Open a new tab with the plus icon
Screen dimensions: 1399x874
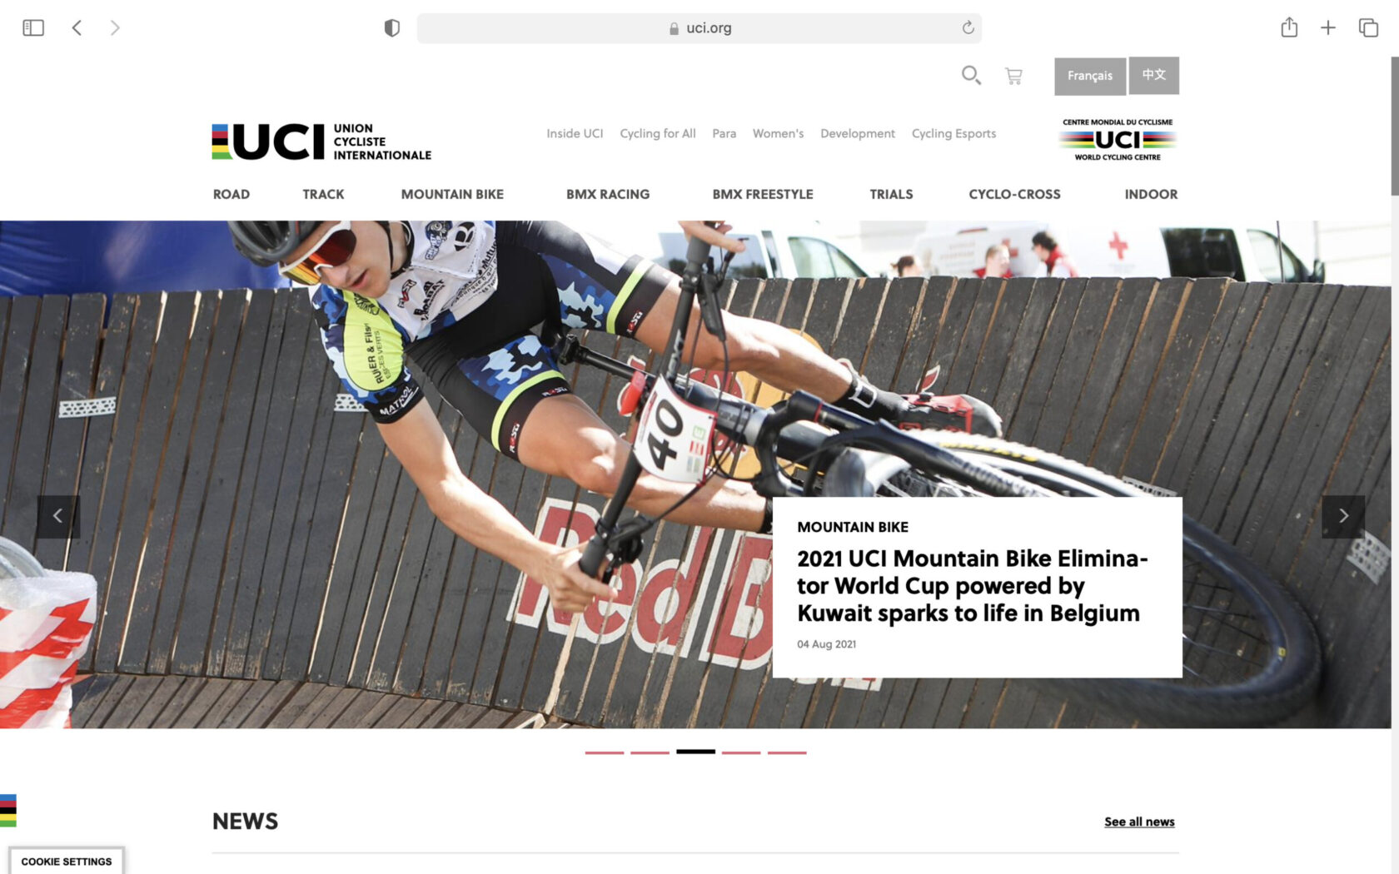(x=1328, y=27)
